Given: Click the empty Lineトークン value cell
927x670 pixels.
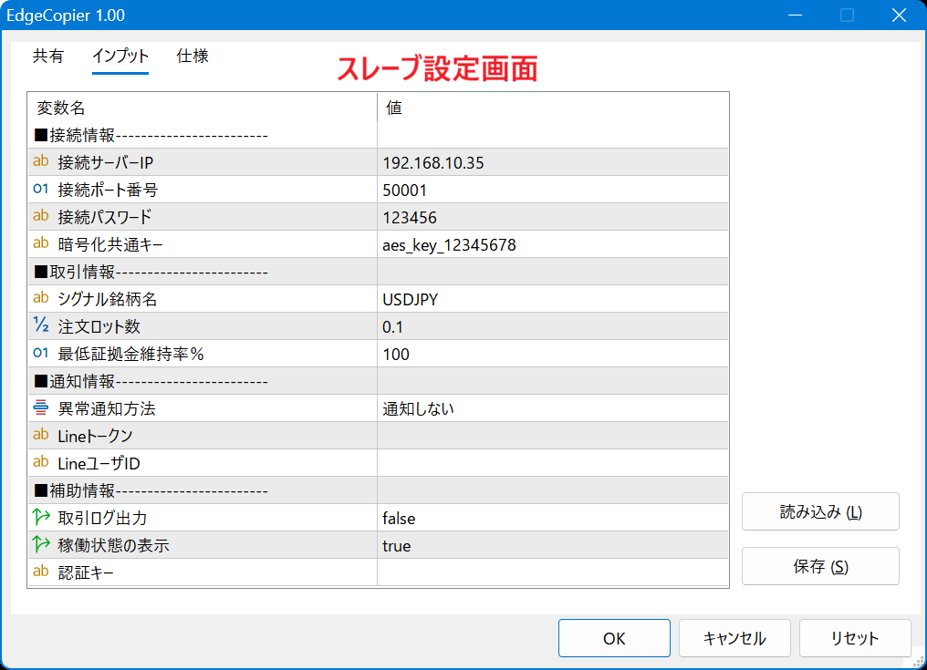Looking at the screenshot, I should [553, 436].
